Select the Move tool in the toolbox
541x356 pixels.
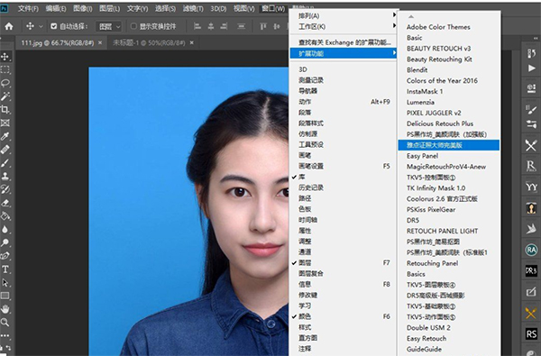5,56
